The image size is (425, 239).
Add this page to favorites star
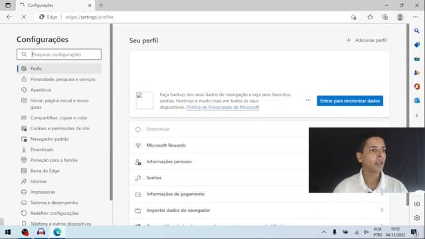click(x=353, y=17)
